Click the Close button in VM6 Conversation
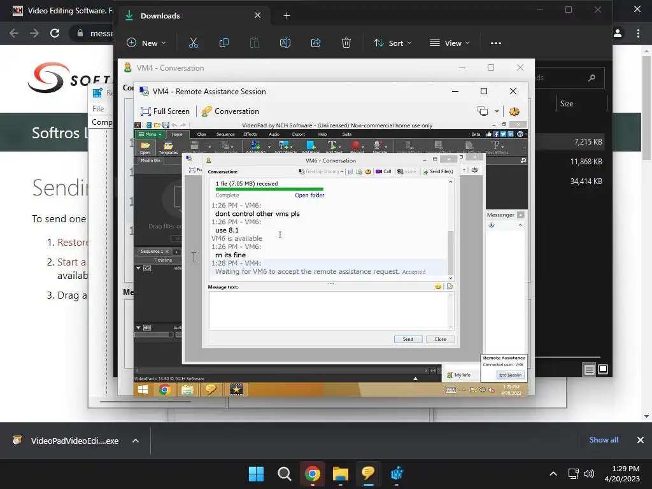 click(440, 339)
